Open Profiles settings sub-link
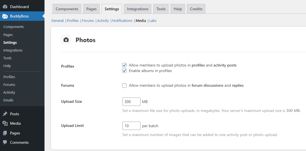The width and height of the screenshot is (306, 151). pyautogui.click(x=73, y=21)
